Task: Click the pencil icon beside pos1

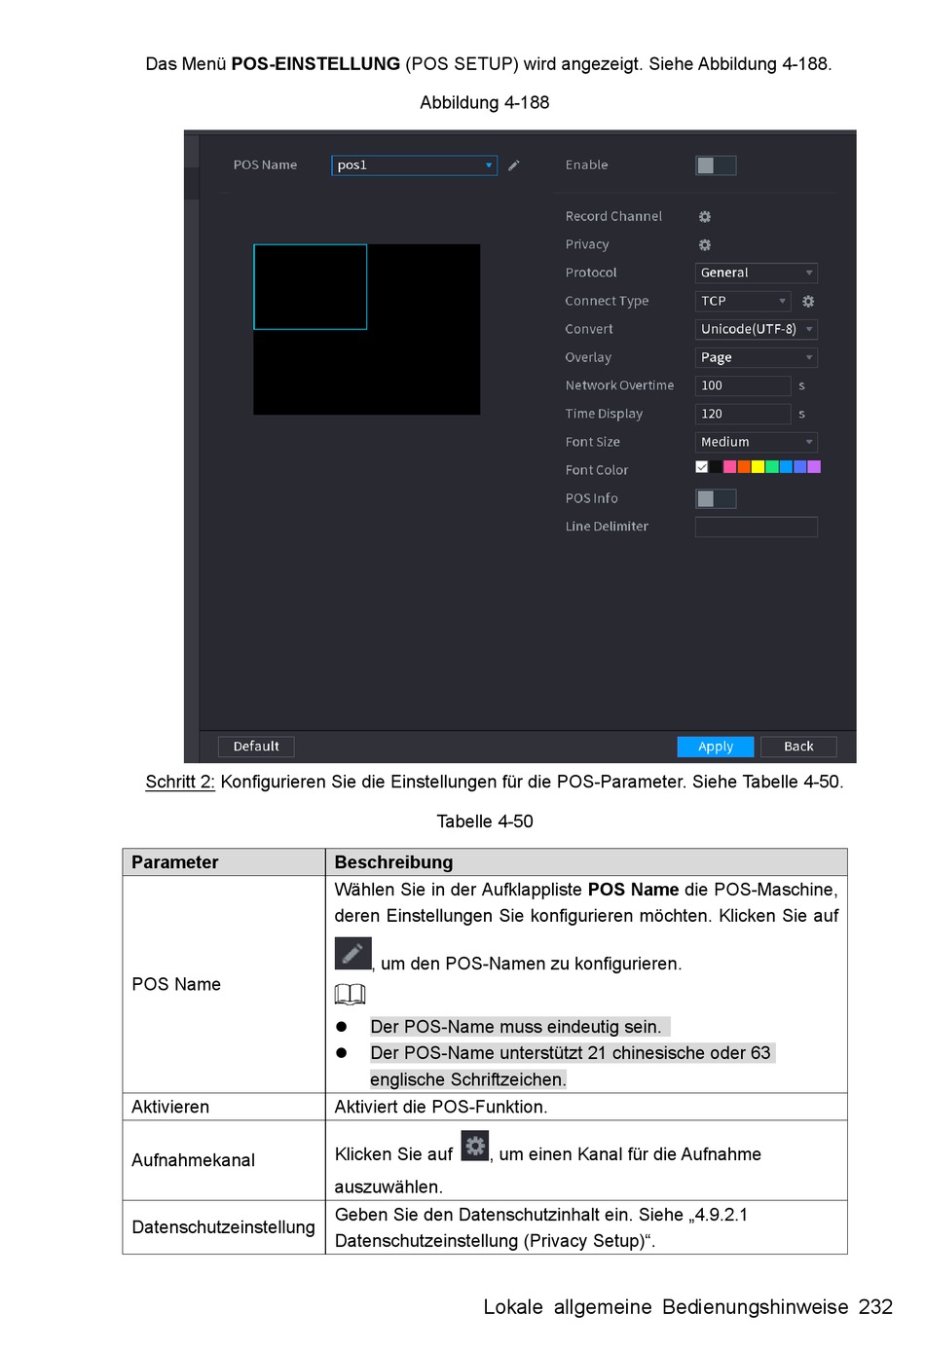Action: (513, 165)
